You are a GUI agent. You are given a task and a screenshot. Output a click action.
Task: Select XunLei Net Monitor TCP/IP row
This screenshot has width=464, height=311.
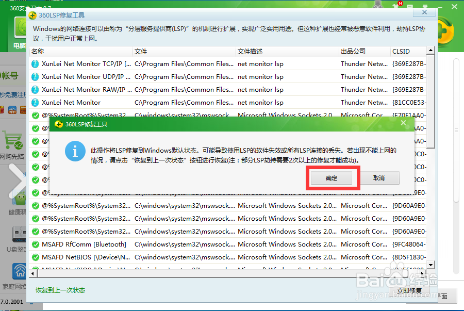click(228, 63)
